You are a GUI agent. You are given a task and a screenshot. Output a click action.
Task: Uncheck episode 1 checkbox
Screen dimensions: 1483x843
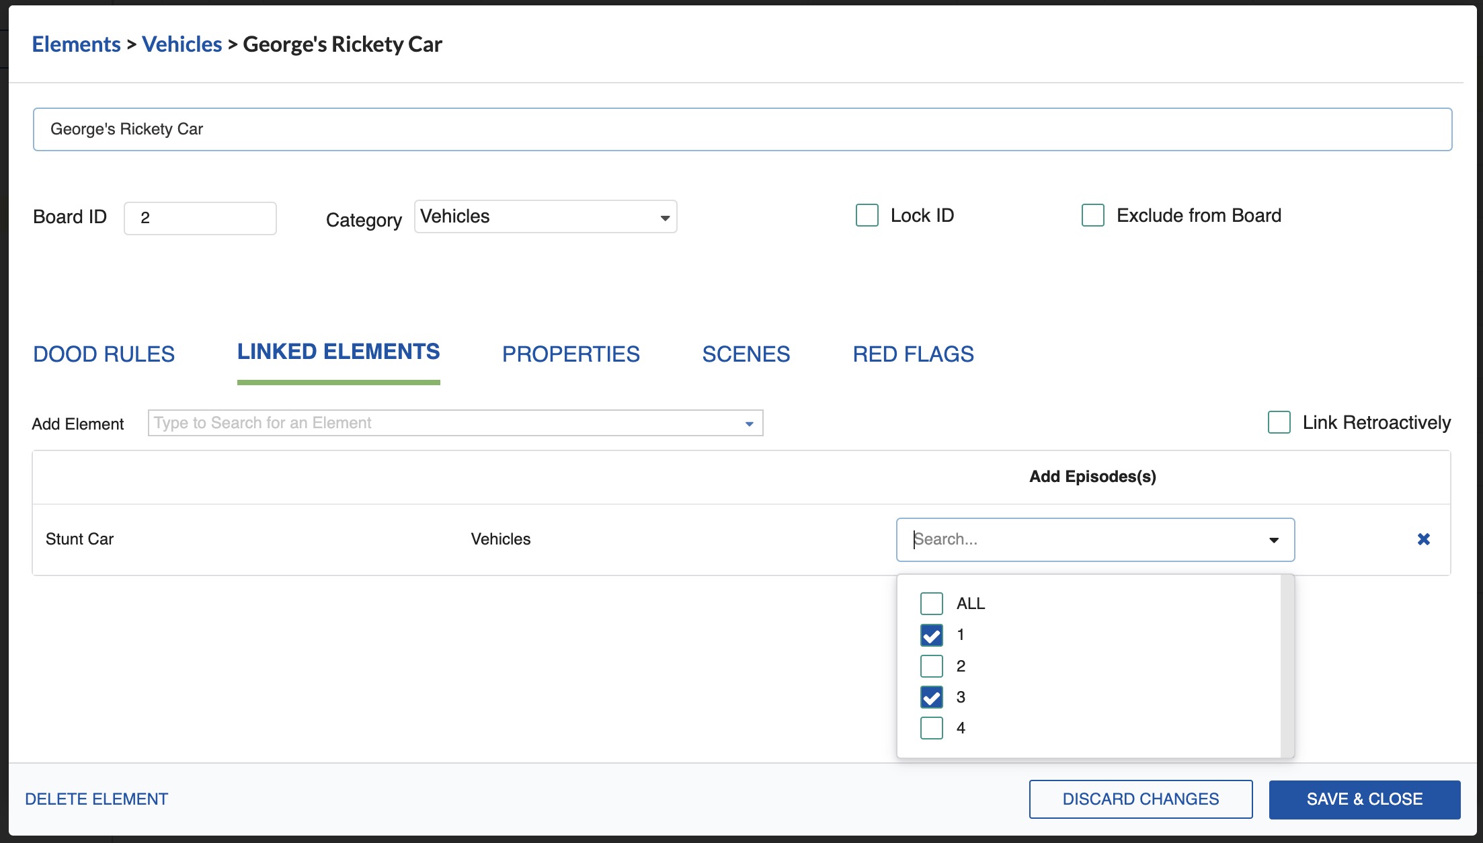coord(931,635)
